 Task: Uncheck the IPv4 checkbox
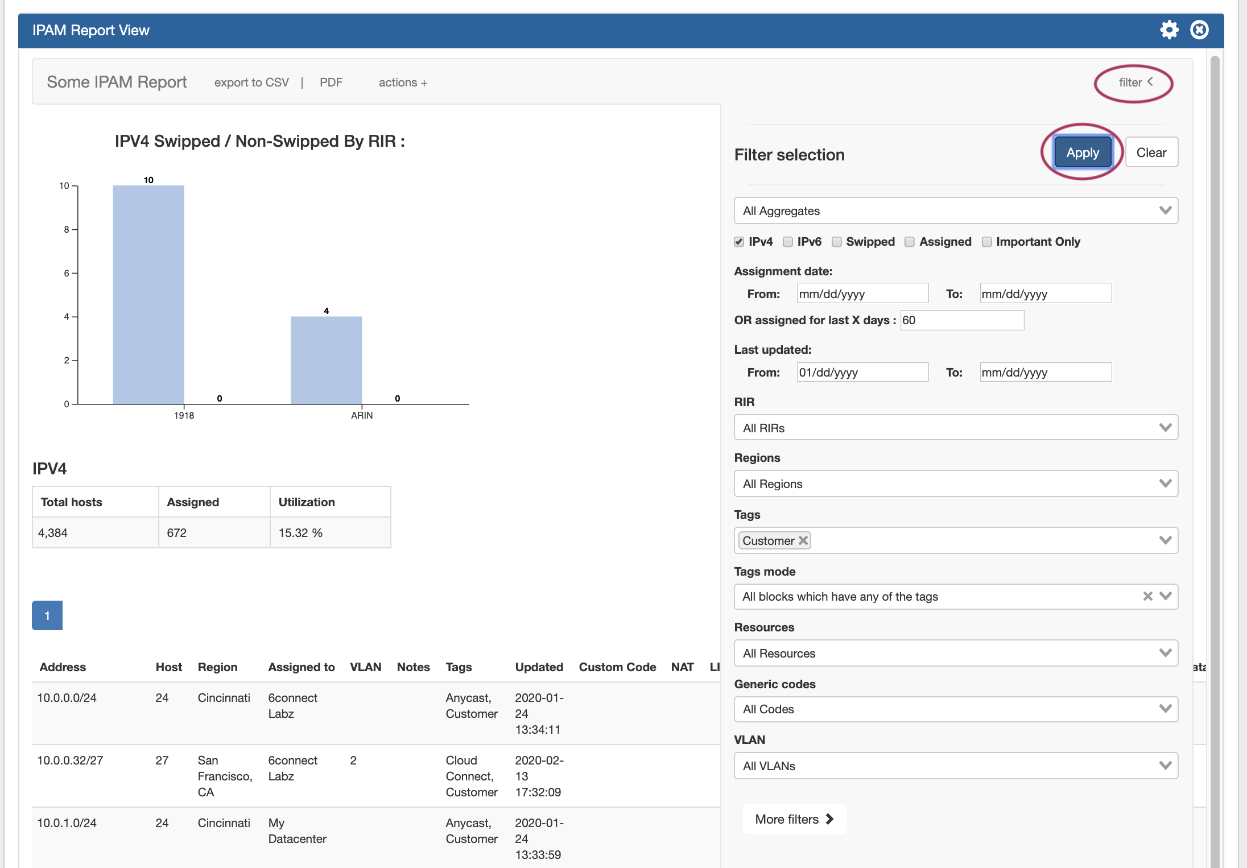point(739,242)
